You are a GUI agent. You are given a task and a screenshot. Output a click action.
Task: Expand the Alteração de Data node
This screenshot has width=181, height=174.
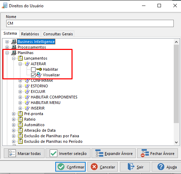[x=13, y=131]
